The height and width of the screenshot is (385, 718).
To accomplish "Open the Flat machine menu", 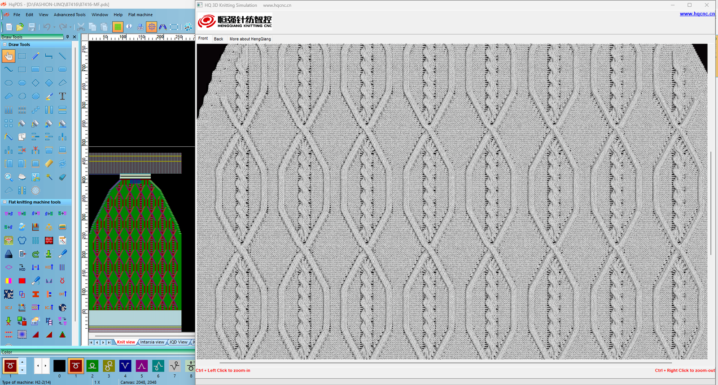I will [x=140, y=15].
